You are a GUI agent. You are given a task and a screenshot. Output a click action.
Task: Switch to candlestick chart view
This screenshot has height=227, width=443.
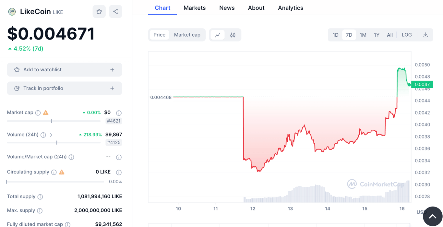[x=233, y=35]
